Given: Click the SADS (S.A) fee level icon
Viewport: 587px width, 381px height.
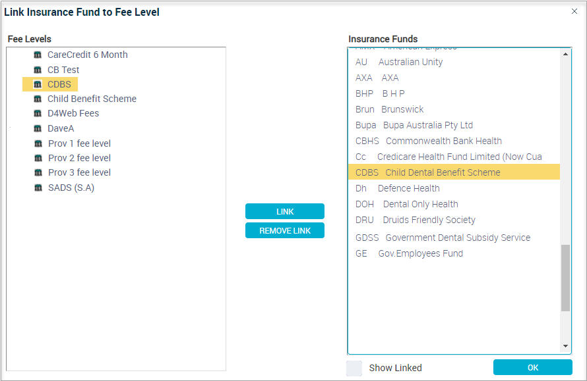Looking at the screenshot, I should [x=38, y=188].
